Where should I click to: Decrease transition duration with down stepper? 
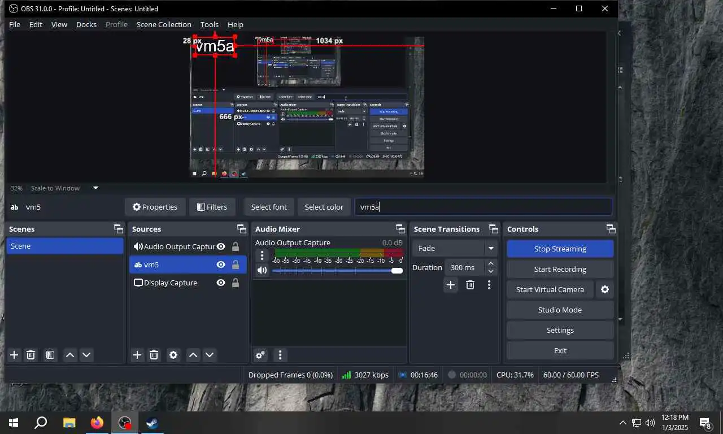[x=491, y=271]
